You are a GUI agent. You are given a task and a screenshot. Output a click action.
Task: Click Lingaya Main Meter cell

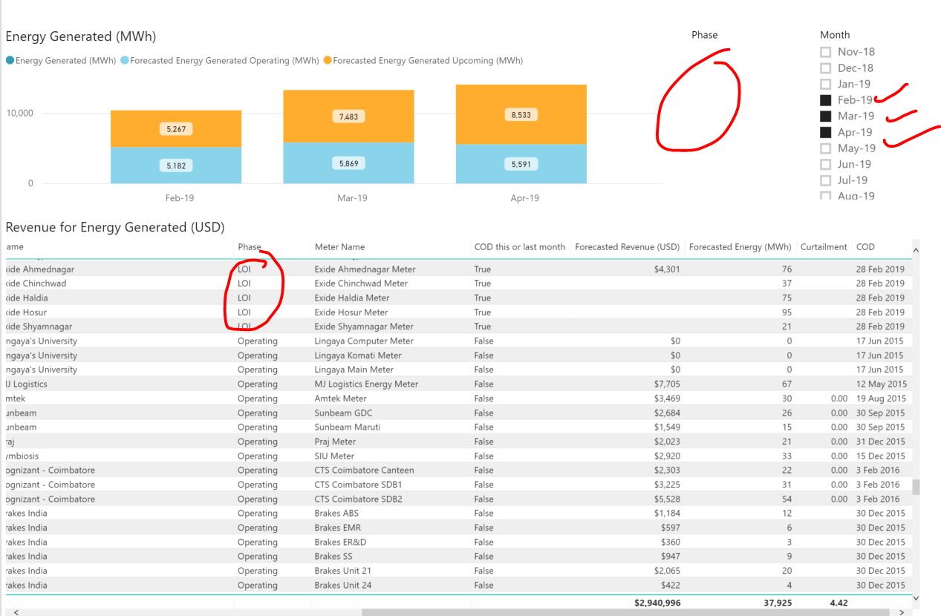354,370
